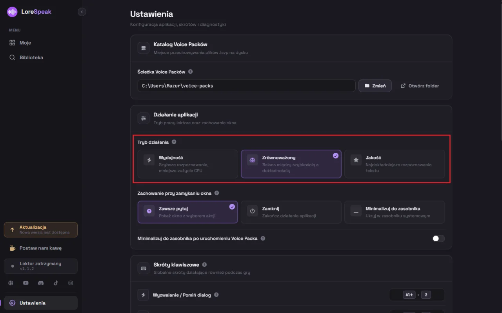Open the Moje section

click(41, 43)
